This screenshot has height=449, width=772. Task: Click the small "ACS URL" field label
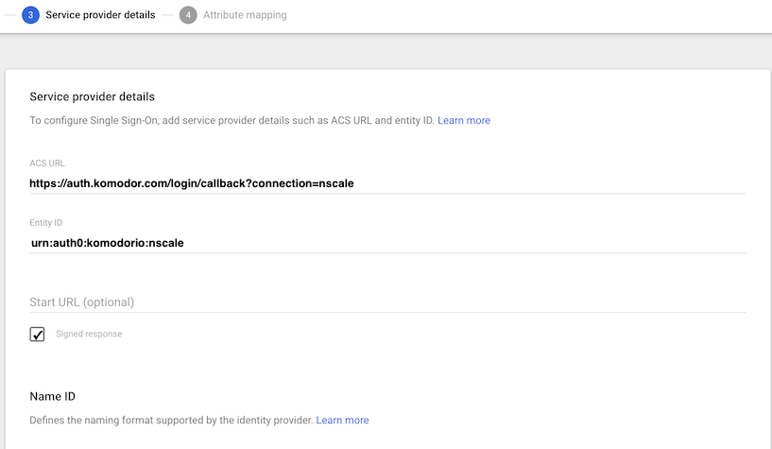(47, 163)
